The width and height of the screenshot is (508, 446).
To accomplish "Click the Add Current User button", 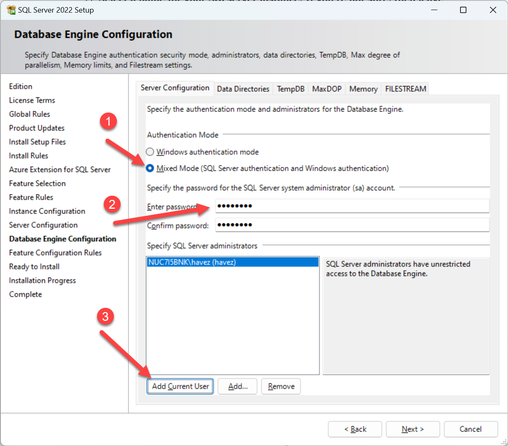I will point(180,386).
